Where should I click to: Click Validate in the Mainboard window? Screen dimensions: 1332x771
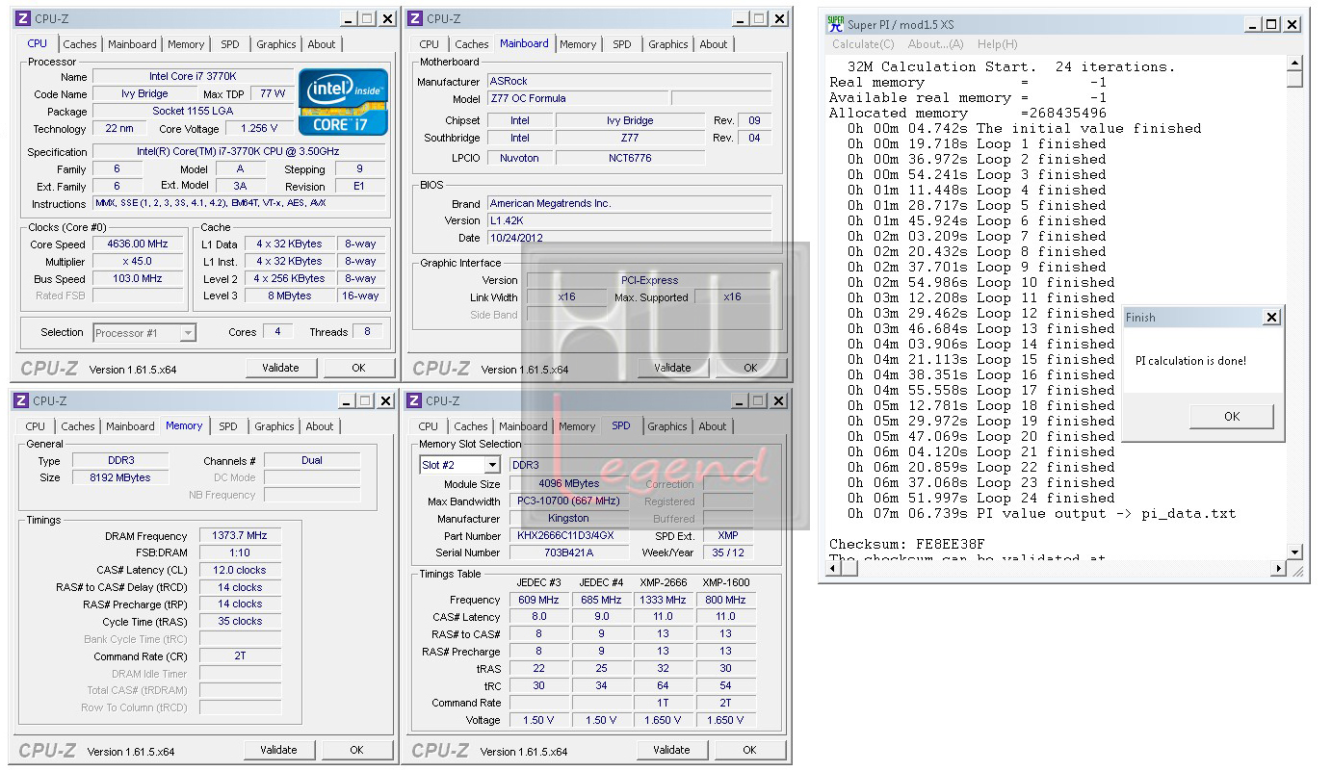(672, 368)
